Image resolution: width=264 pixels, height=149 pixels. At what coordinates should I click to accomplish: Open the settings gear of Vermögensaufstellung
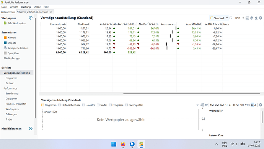tap(261, 18)
